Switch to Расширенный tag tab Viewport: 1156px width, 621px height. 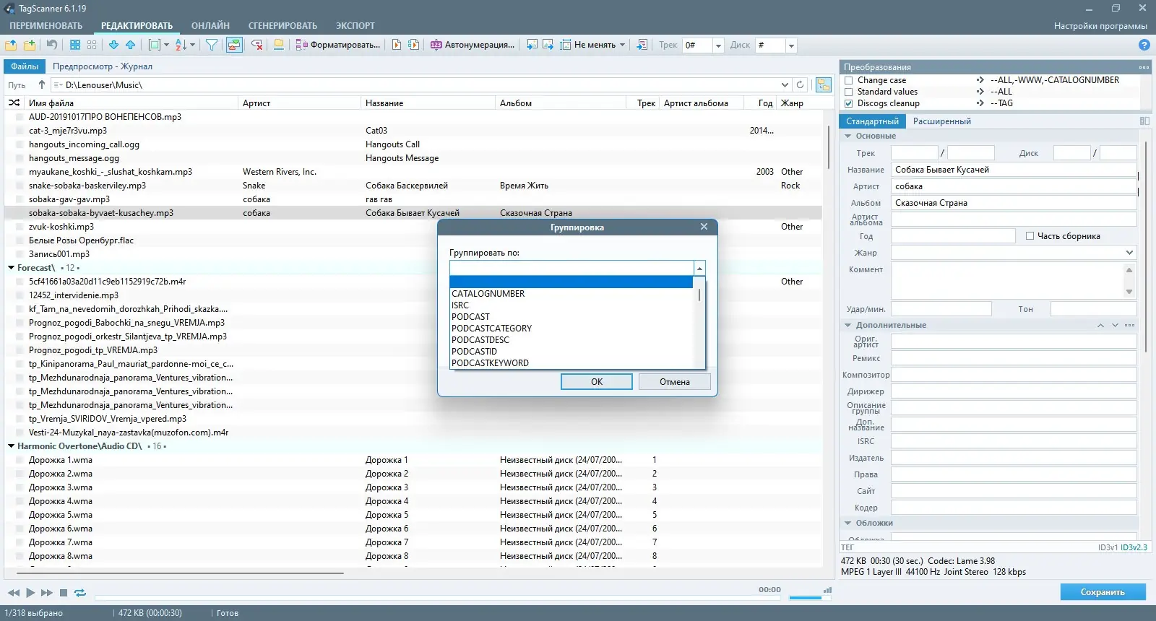point(942,121)
